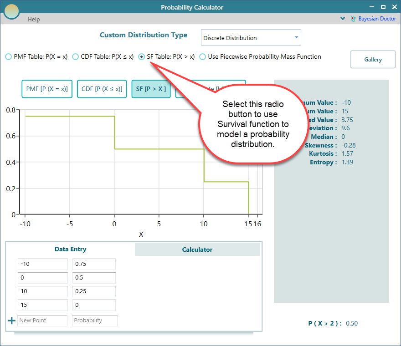Minimize the Probability Calculator window
Viewport: 401px width, 346px height.
371,7
